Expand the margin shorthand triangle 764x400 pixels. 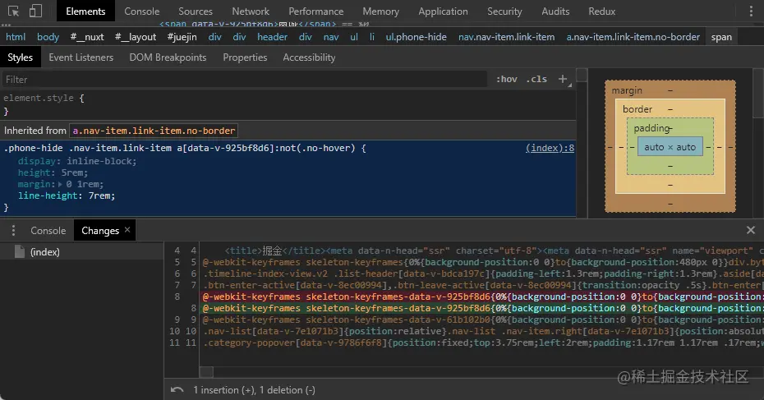click(60, 184)
